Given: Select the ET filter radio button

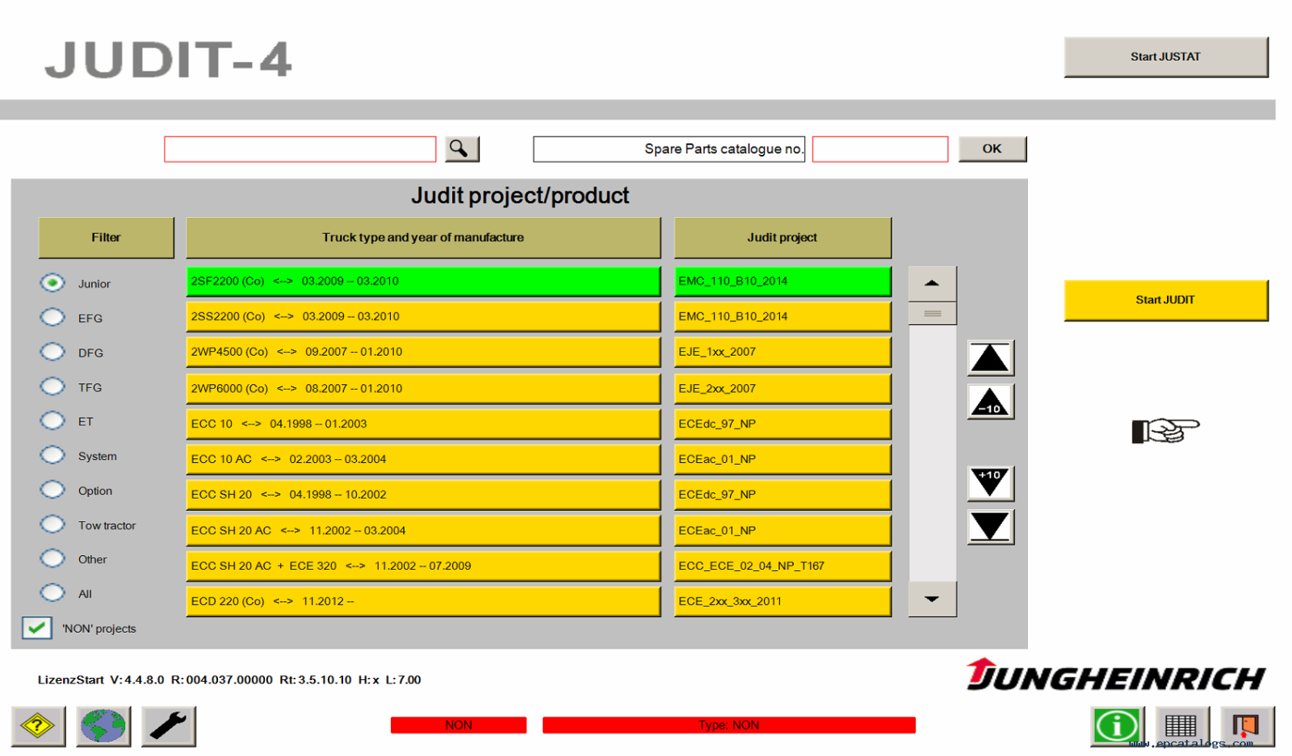Looking at the screenshot, I should pyautogui.click(x=52, y=421).
